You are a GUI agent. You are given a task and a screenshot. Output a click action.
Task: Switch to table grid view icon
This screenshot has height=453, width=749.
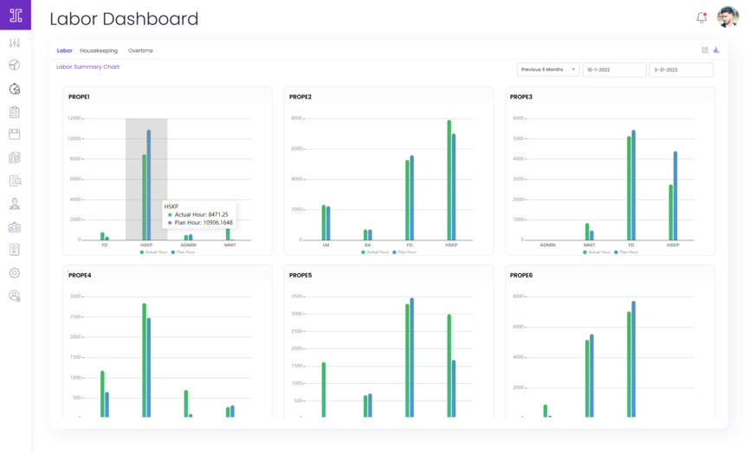pyautogui.click(x=705, y=50)
